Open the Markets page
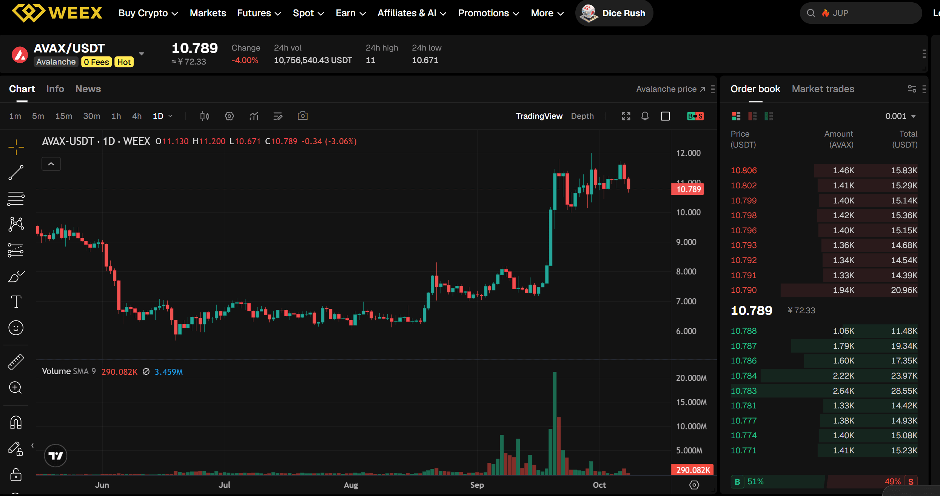Screen dimensions: 940x496 click(208, 13)
